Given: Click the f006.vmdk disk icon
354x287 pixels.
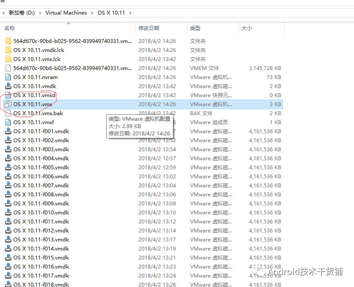Looking at the screenshot, I should tap(8, 176).
